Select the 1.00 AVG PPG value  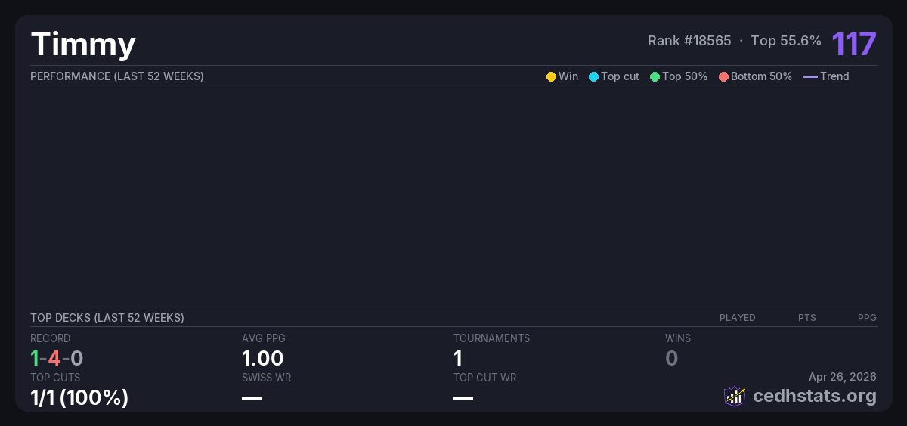[x=262, y=358]
